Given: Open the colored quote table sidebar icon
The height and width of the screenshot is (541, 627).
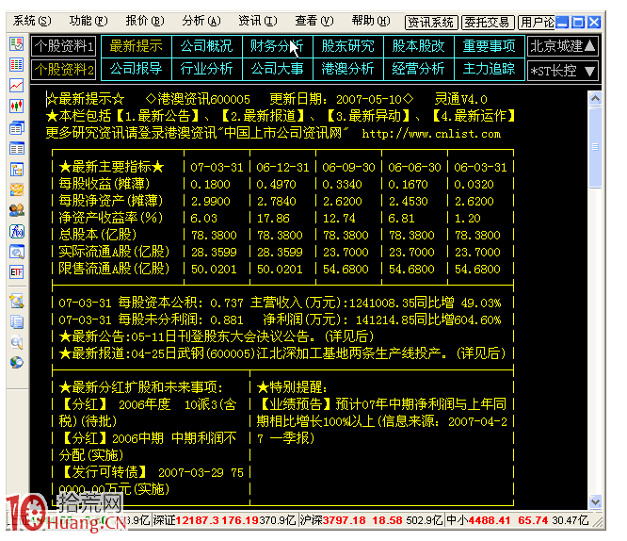Looking at the screenshot, I should point(16,64).
